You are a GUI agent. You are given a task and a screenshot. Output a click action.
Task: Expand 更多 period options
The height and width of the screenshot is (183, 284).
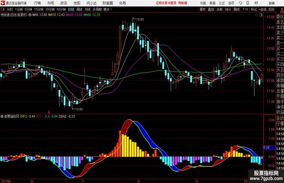[x=107, y=9]
